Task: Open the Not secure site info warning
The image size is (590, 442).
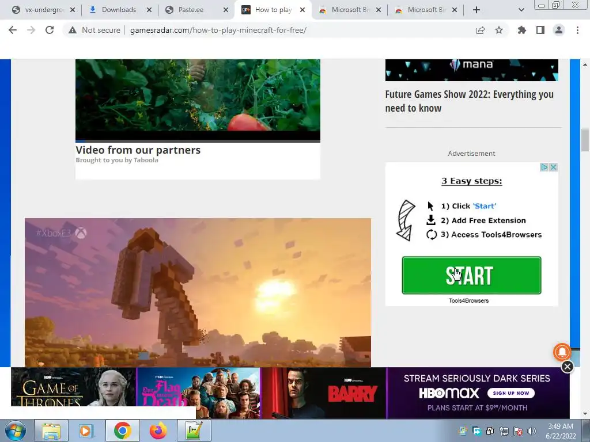Action: coord(94,30)
